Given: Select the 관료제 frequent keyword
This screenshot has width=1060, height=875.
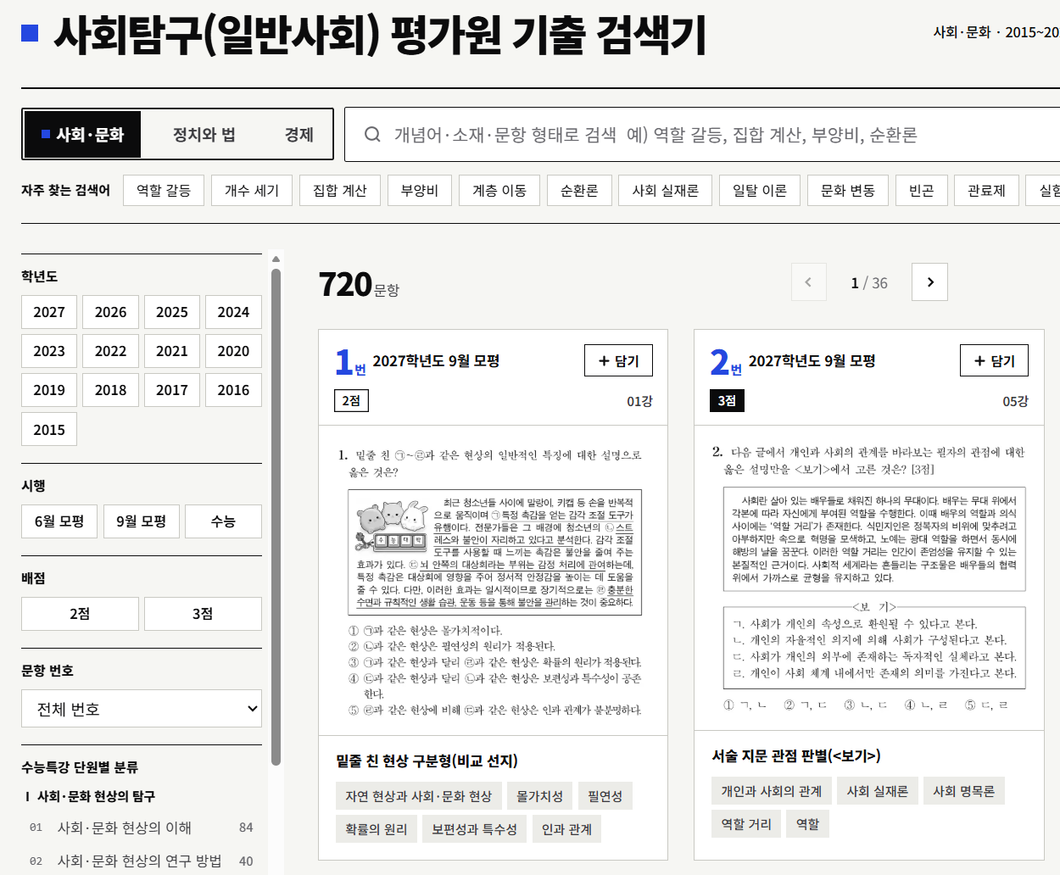Looking at the screenshot, I should click(x=986, y=191).
